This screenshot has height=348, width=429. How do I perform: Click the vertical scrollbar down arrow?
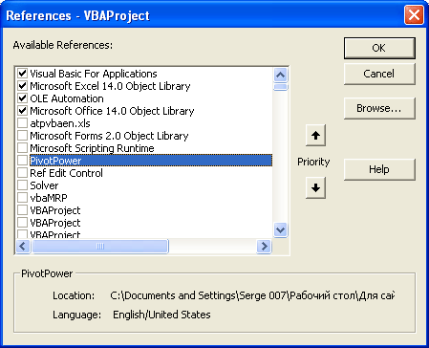click(281, 229)
